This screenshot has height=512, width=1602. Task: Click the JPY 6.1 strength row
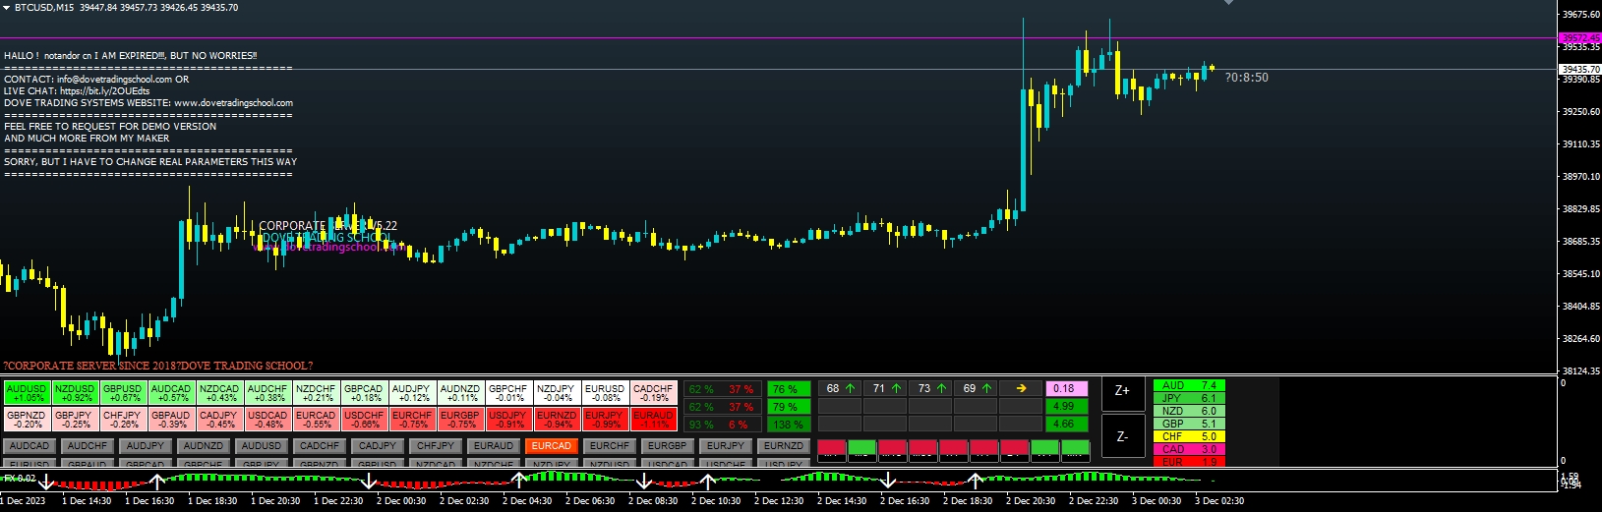pos(1188,398)
